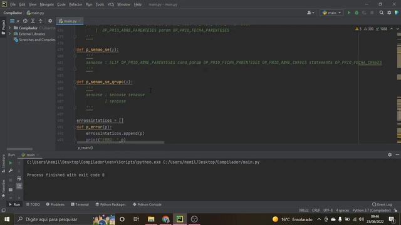
Task: Click Compilador breadcrumb in the navigation bar
Action: 13,12
